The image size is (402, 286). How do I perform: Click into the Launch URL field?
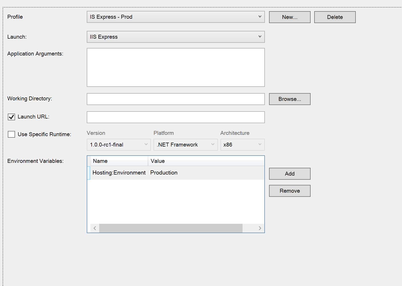[176, 117]
